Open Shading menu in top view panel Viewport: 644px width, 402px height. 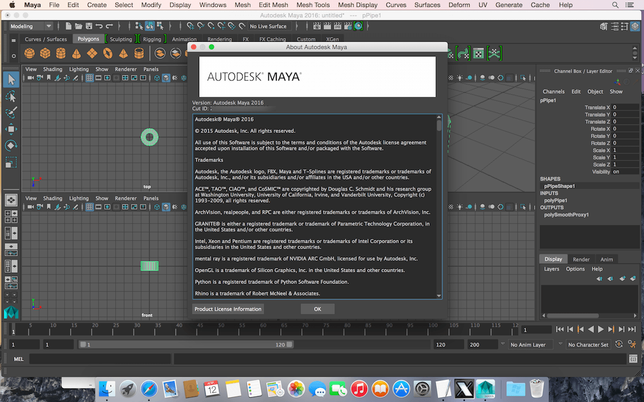point(53,69)
